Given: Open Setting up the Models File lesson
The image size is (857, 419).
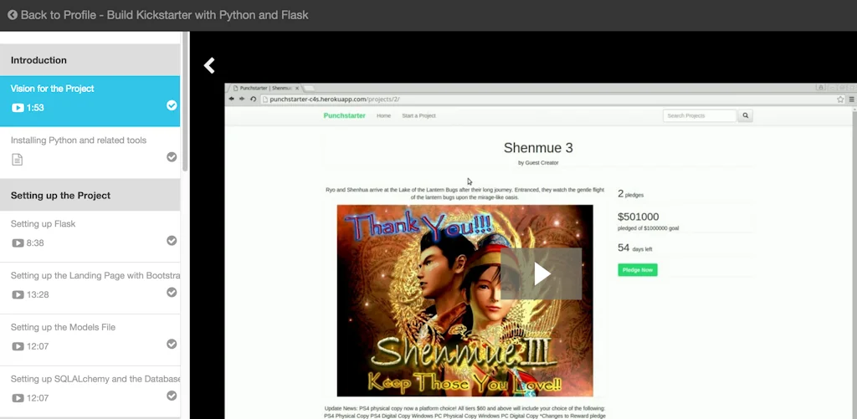Looking at the screenshot, I should (x=90, y=340).
